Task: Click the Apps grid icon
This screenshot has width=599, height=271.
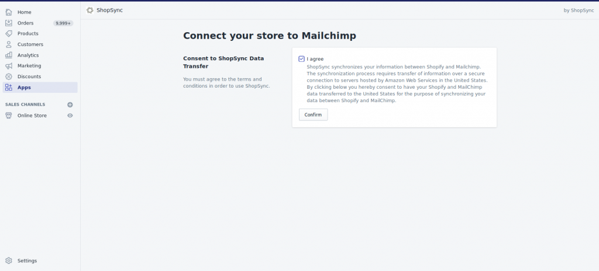Action: [x=8, y=88]
